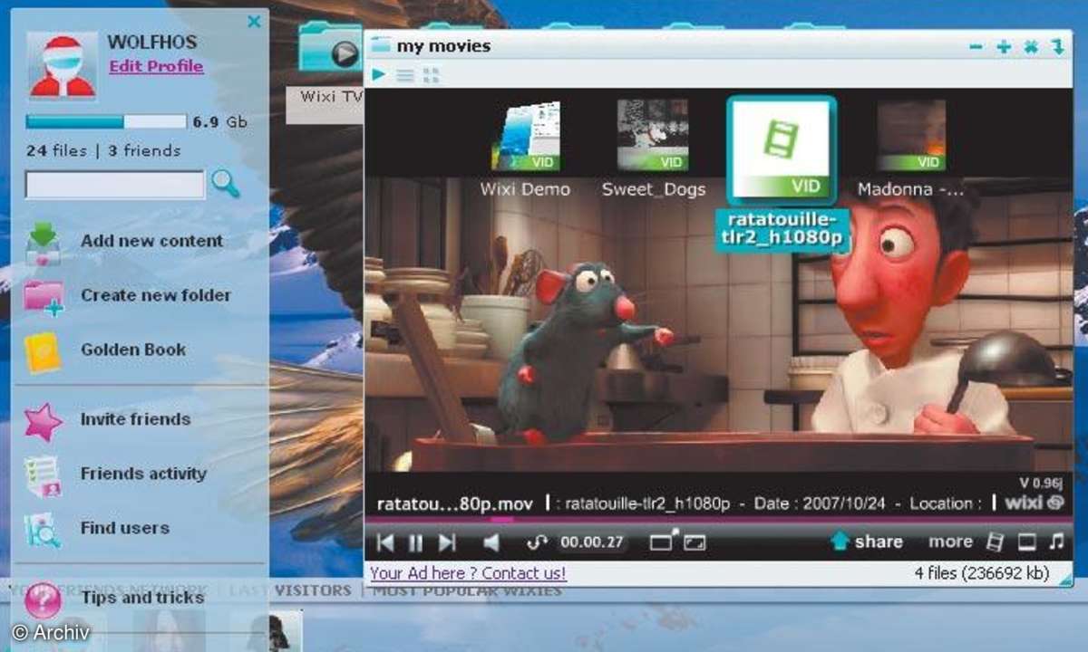Select the Madonna video thumbnail
Screen dimensions: 1088x652
point(910,136)
